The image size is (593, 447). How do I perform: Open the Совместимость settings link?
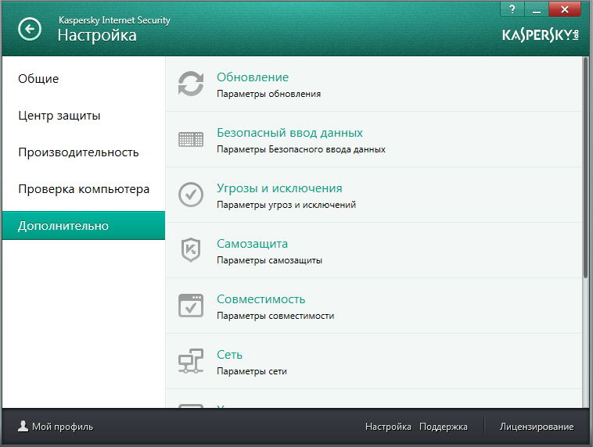click(x=261, y=299)
